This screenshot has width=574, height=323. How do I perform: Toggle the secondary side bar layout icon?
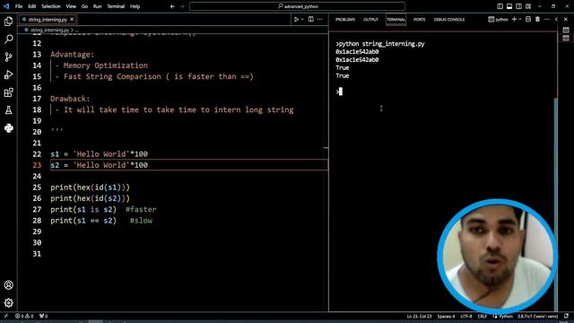pos(518,6)
